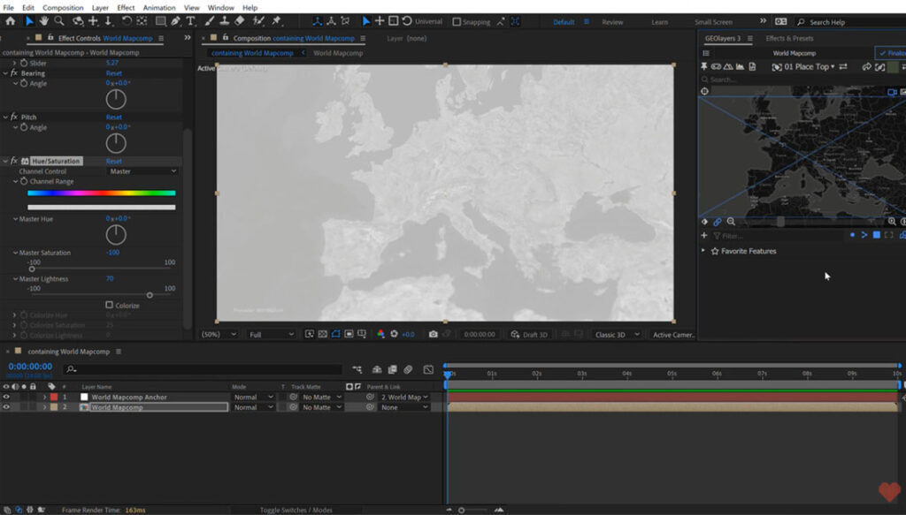Click the GEOlayers blue square feature icon
The height and width of the screenshot is (515, 906).
(877, 235)
